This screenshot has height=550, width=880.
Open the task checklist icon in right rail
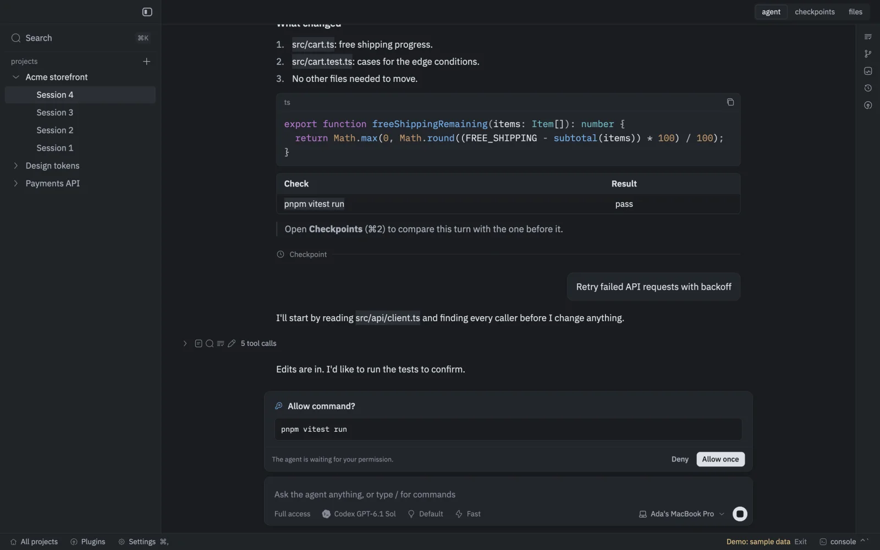(868, 37)
